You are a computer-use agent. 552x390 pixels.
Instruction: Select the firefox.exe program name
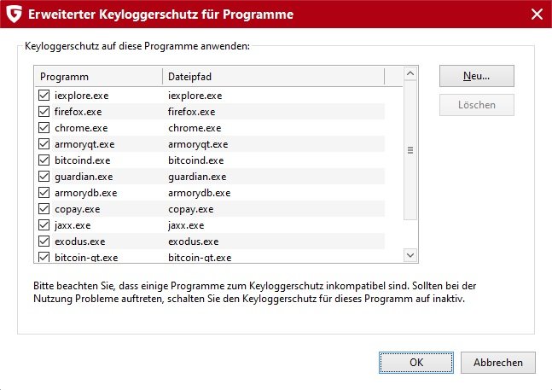[x=78, y=112]
